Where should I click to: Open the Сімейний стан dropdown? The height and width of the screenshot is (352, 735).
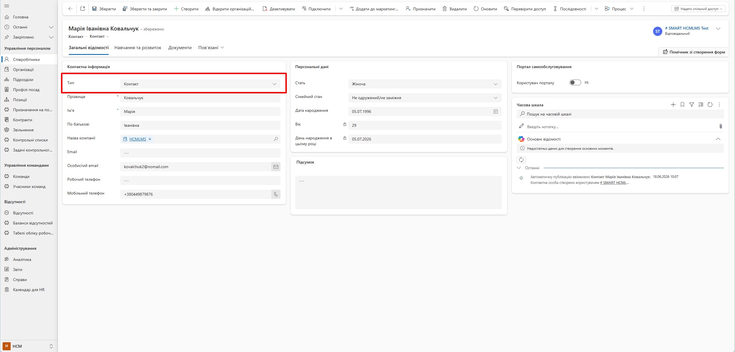pyautogui.click(x=425, y=98)
